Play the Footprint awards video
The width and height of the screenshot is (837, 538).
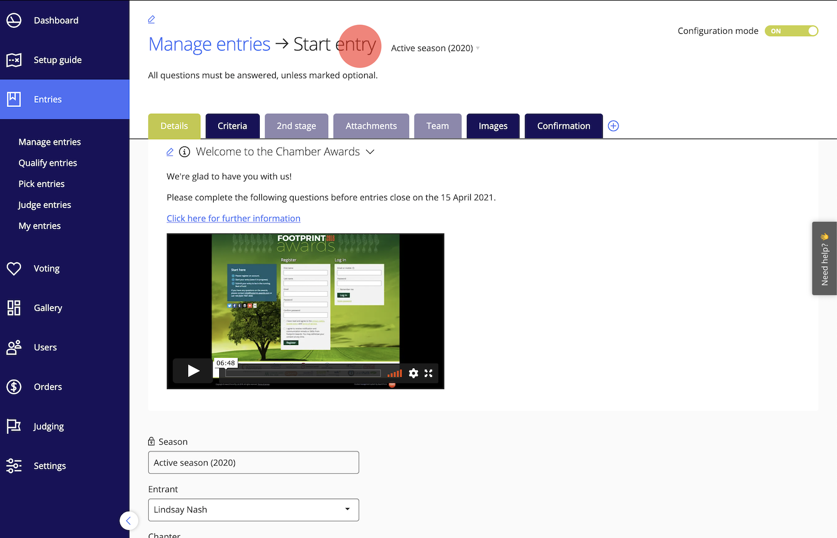(193, 371)
